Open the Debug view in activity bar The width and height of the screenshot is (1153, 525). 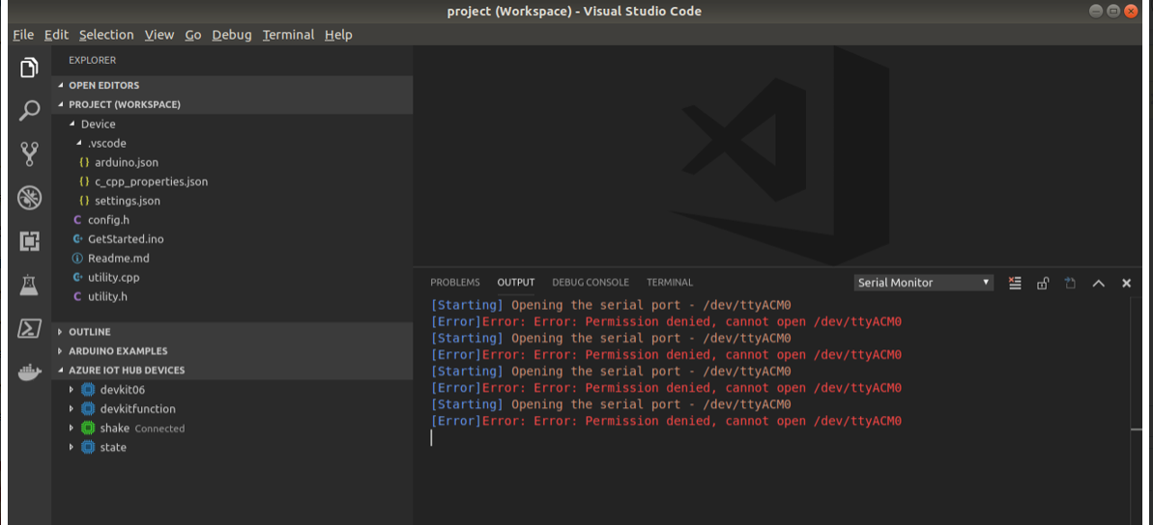29,197
